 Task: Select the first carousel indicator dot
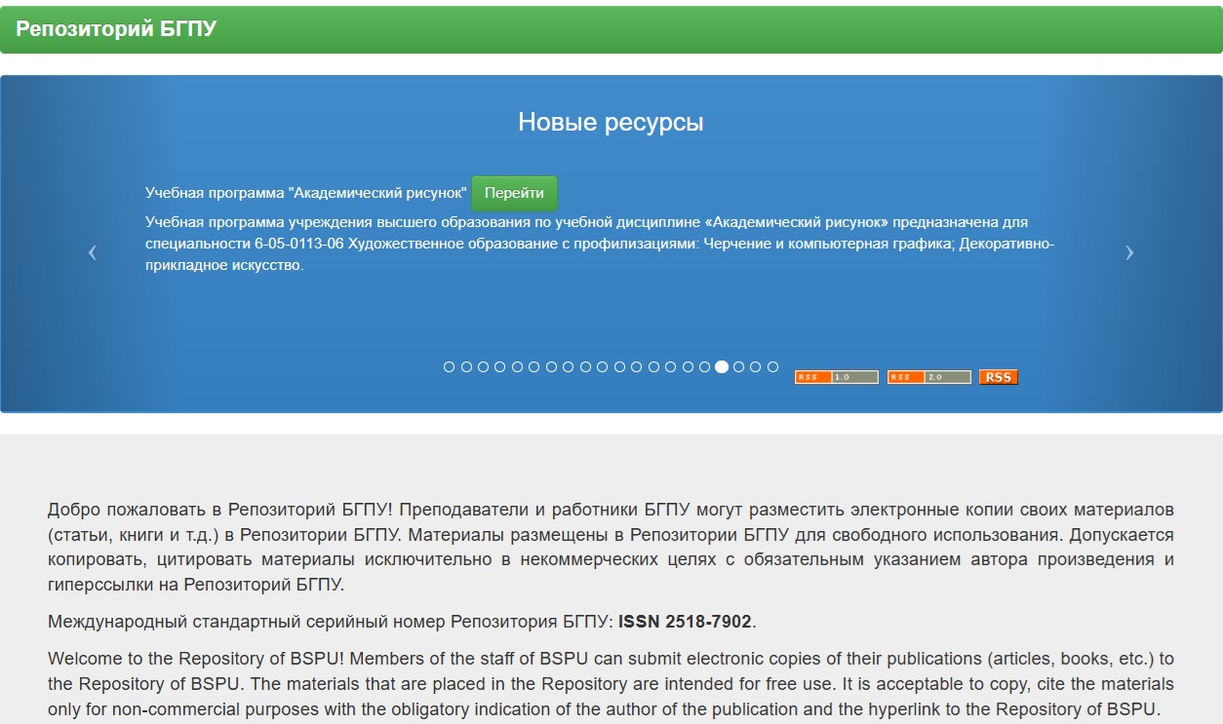[x=450, y=367]
